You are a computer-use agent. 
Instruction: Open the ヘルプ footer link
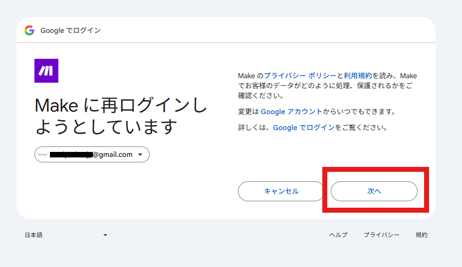(338, 235)
